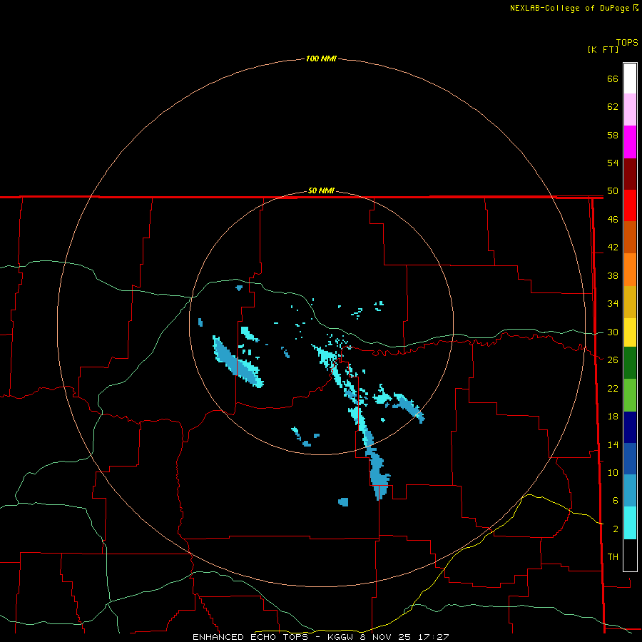Click the black TH threshold legend swatch

pos(630,555)
